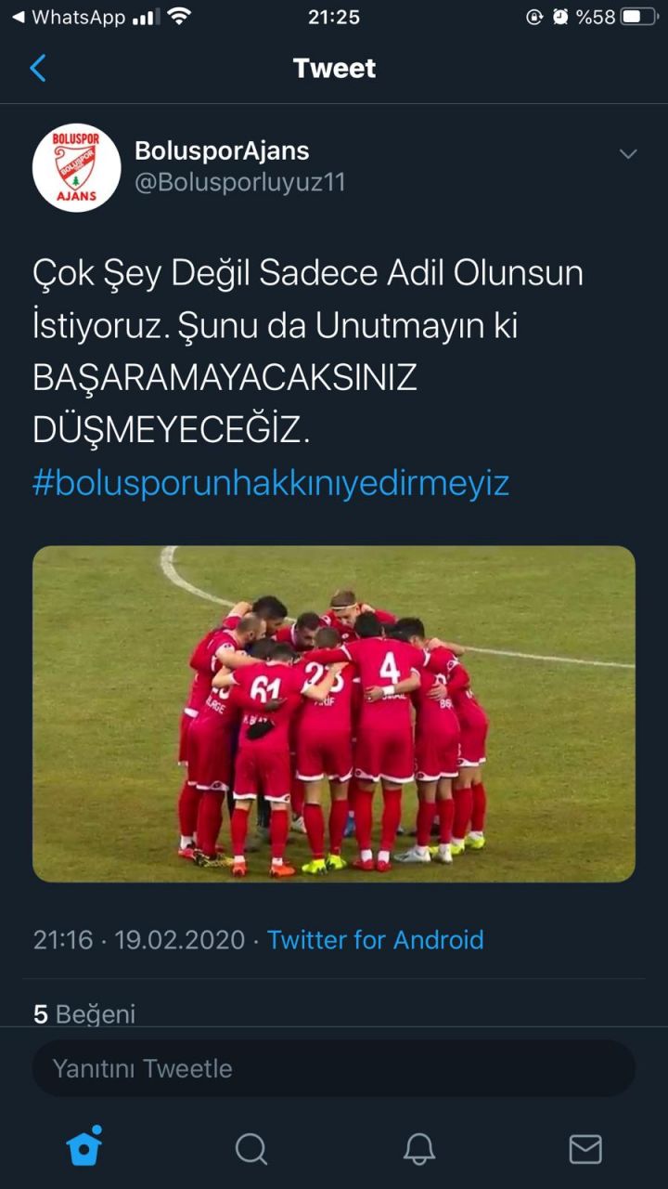The height and width of the screenshot is (1189, 668).
Task: Tap the #bolusporunhakkınıyedirmeyiz hashtag
Action: [x=271, y=483]
